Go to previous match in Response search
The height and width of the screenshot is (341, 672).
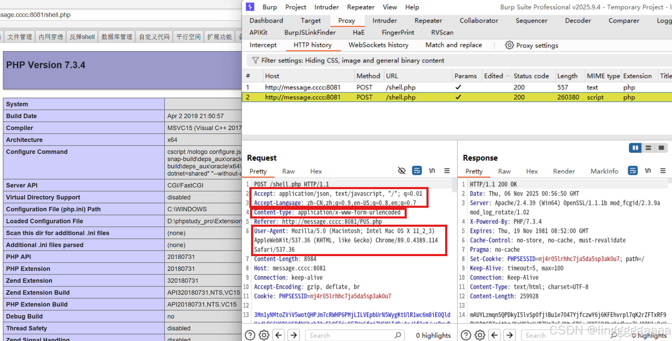pyautogui.click(x=495, y=335)
